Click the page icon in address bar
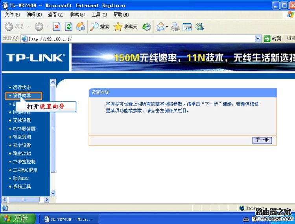 pyautogui.click(x=24, y=39)
